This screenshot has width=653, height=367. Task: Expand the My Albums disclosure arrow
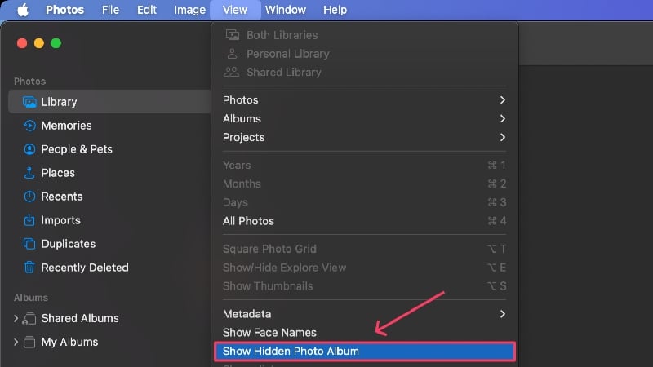tap(16, 342)
